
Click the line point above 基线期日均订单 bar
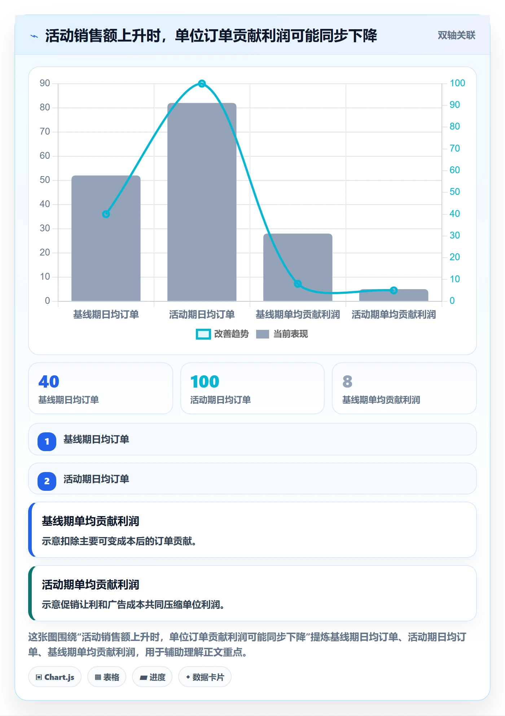[106, 214]
